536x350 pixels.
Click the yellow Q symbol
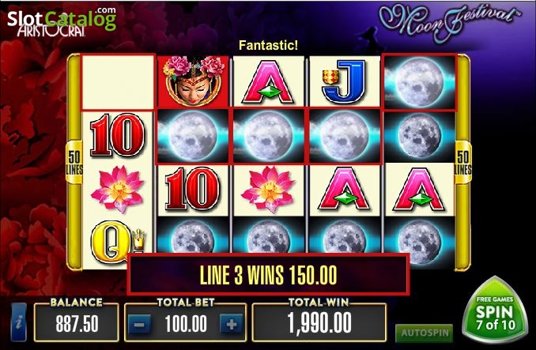(117, 243)
